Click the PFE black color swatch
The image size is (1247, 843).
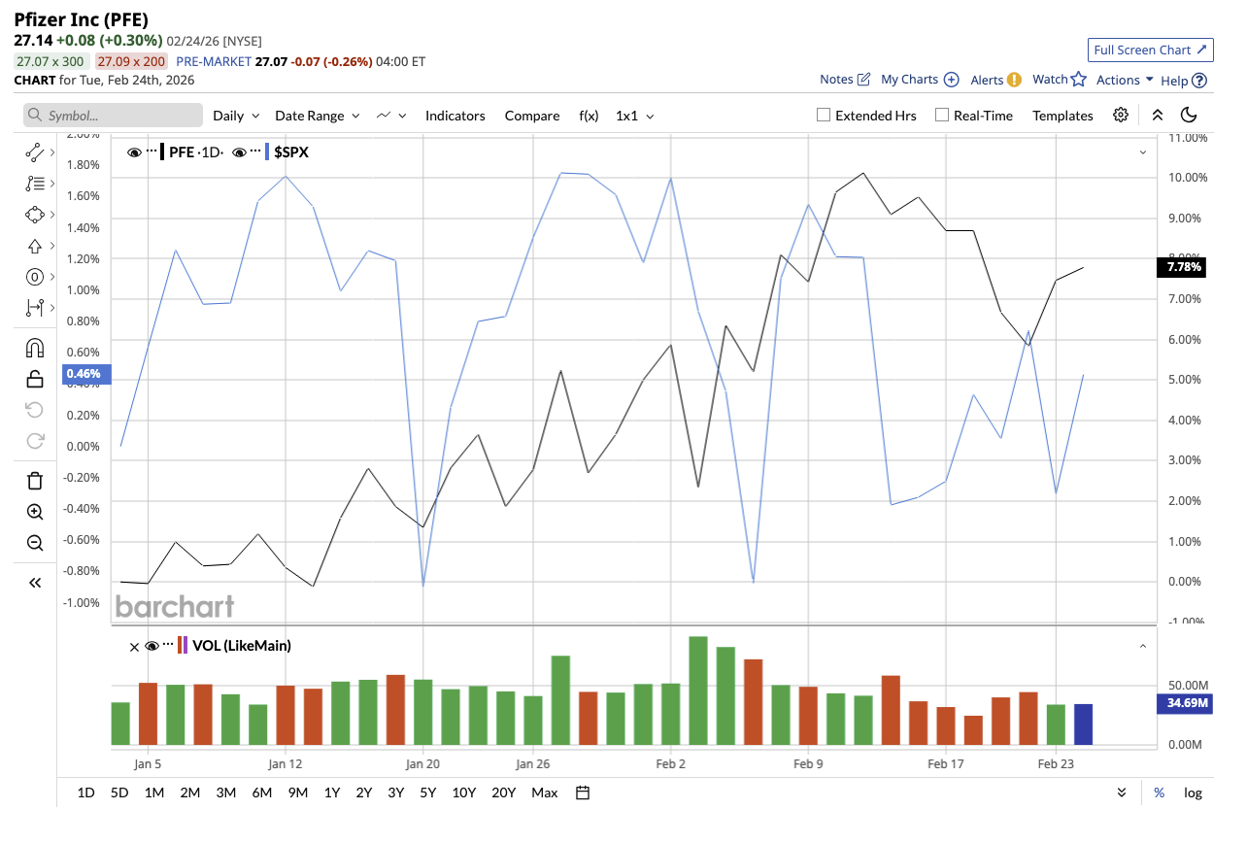click(x=162, y=152)
